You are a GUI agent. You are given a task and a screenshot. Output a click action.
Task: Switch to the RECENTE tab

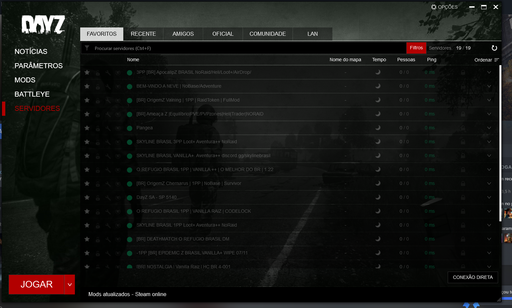[x=143, y=34]
